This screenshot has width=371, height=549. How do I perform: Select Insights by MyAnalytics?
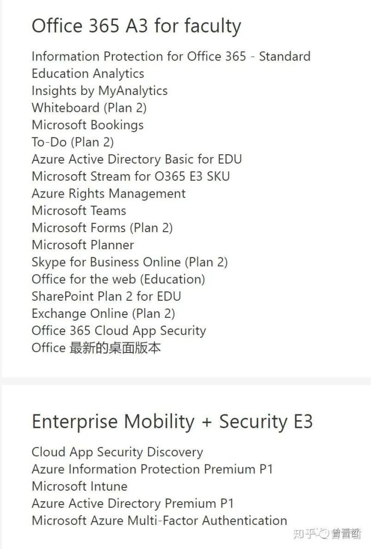click(x=100, y=91)
